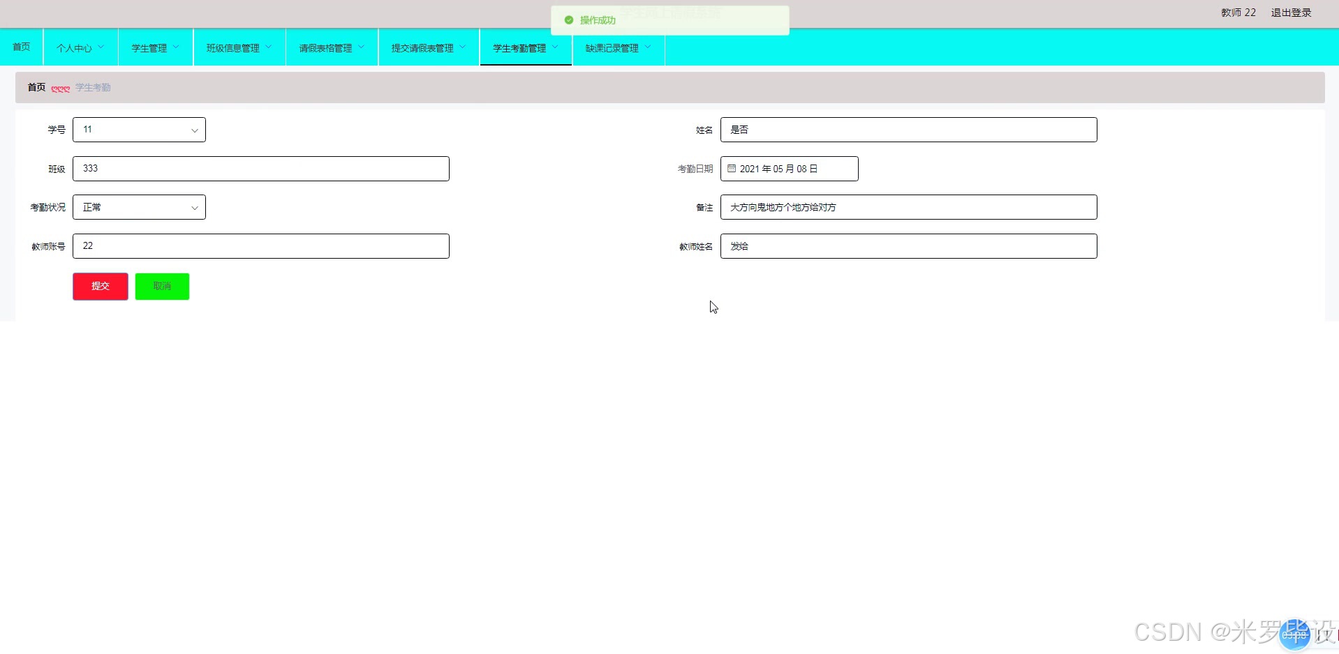Open the 首页 navigation tab
This screenshot has width=1339, height=654.
click(x=22, y=47)
